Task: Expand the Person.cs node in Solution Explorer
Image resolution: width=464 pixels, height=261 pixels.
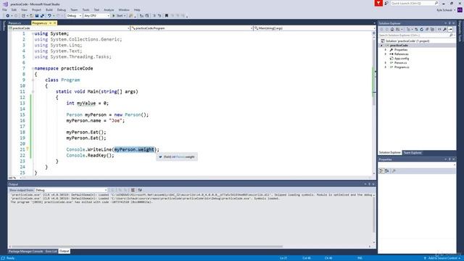Action: pyautogui.click(x=385, y=63)
